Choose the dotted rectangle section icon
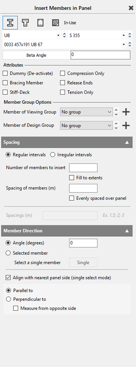This screenshot has width=136, height=367. (x=40, y=23)
